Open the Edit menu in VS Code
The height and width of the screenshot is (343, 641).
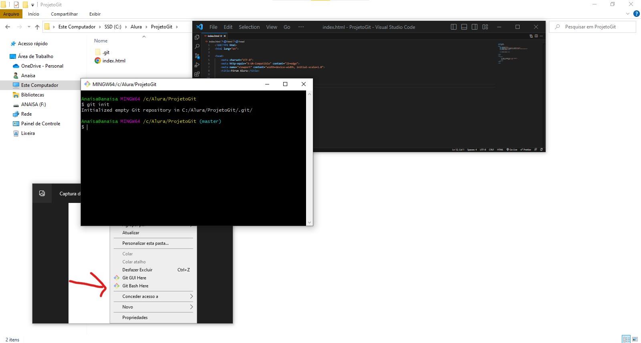click(x=228, y=27)
